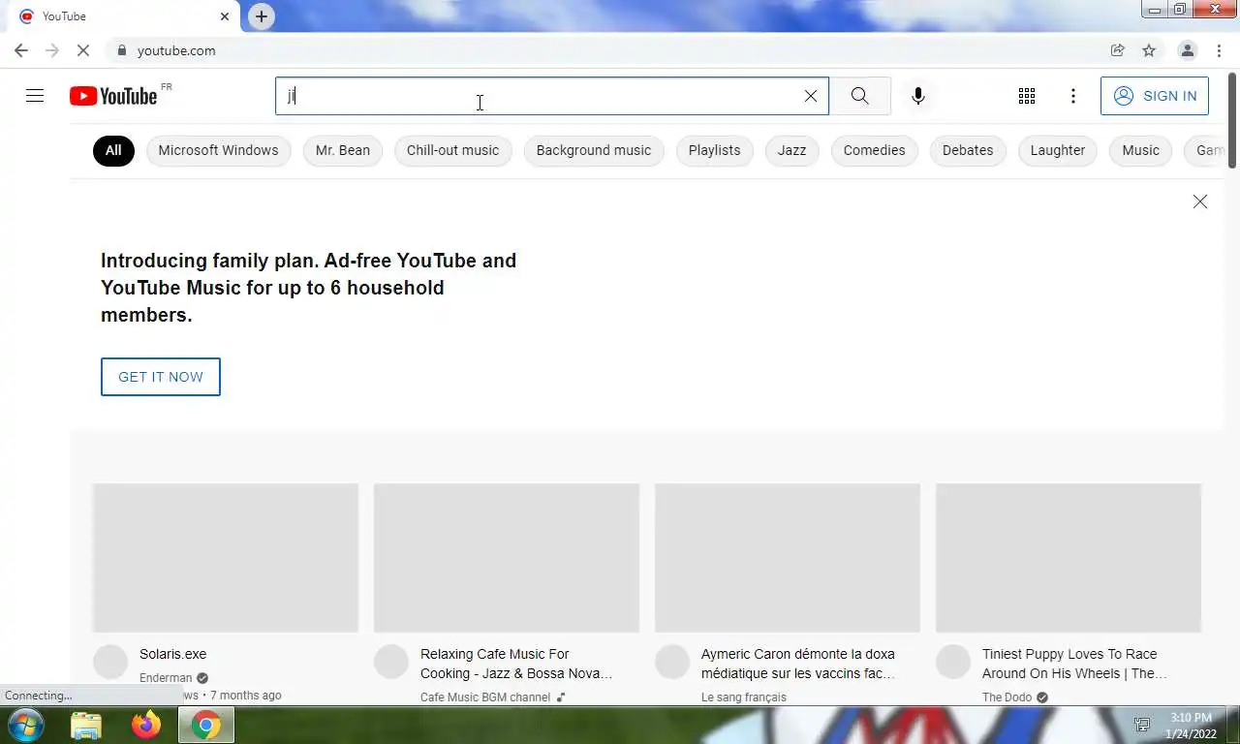Select Chrome in the taskbar
This screenshot has height=744, width=1240.
[205, 725]
